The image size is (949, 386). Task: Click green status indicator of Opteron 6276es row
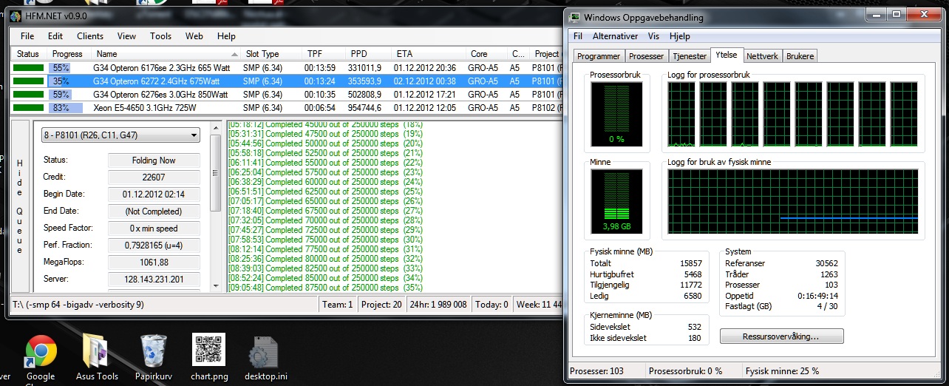click(x=29, y=95)
